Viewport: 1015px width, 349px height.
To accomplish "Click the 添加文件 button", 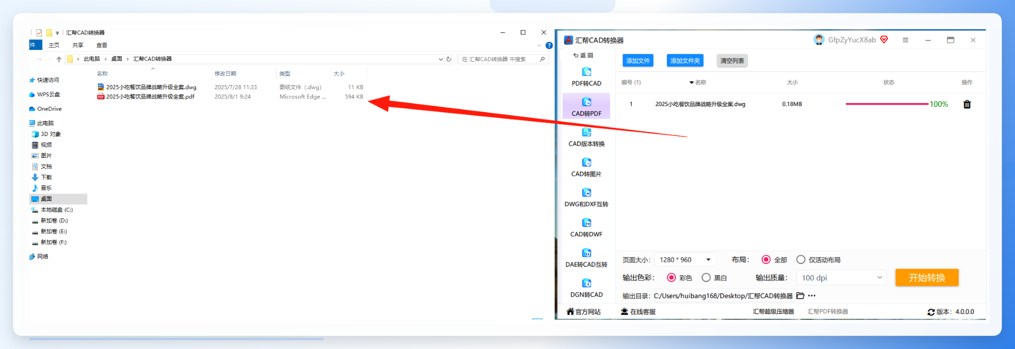I will click(x=638, y=61).
